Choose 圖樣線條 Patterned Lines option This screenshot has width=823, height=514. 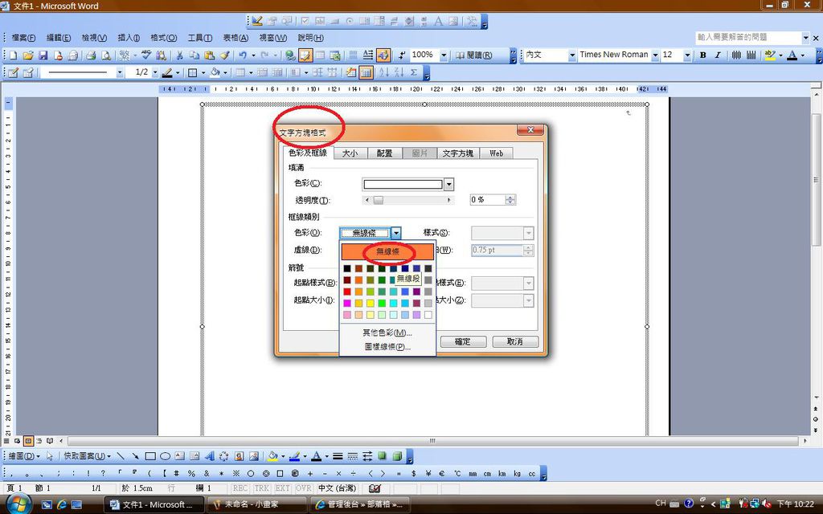pos(387,347)
